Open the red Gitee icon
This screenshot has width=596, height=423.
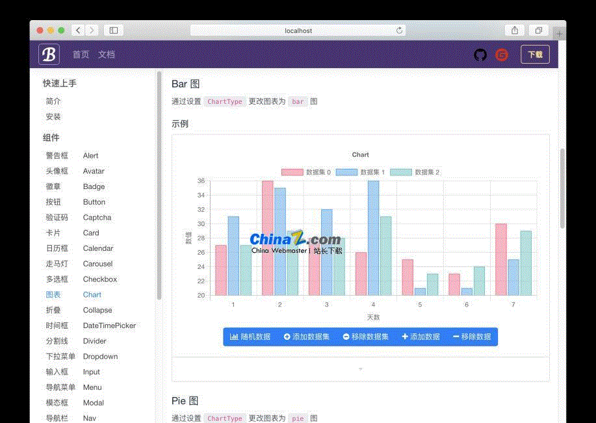pyautogui.click(x=501, y=55)
